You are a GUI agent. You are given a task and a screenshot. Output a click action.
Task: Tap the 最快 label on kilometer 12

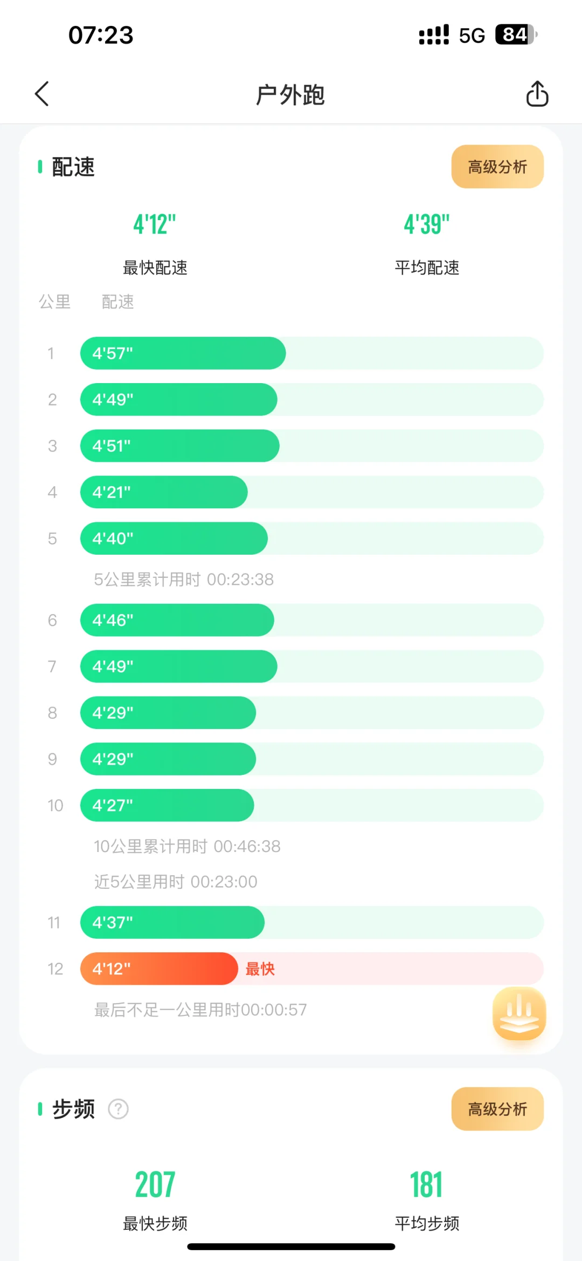coord(260,969)
